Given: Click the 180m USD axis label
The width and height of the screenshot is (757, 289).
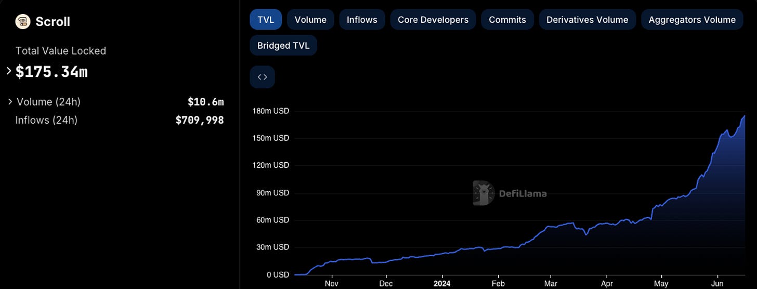Looking at the screenshot, I should tap(270, 111).
